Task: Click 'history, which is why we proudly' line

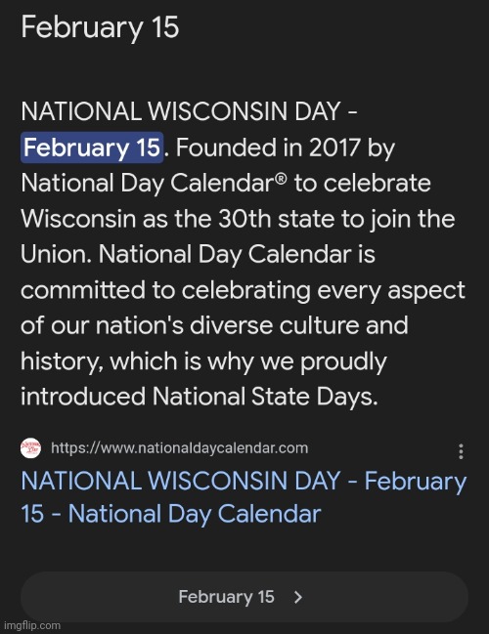Action: pos(203,361)
